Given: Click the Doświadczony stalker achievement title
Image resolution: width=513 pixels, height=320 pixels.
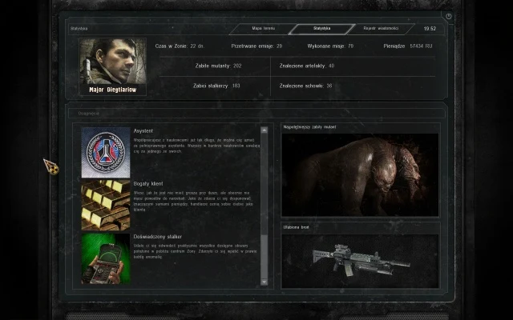Looking at the screenshot, I should (157, 237).
